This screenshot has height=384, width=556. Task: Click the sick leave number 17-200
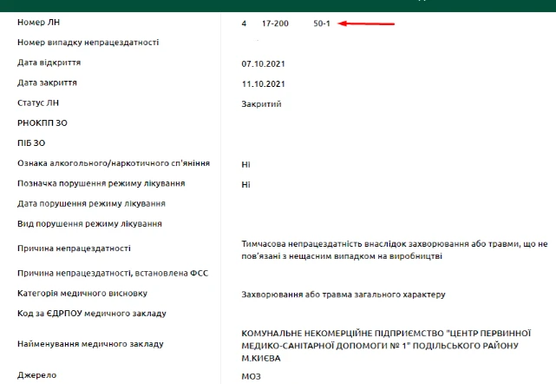tap(275, 23)
